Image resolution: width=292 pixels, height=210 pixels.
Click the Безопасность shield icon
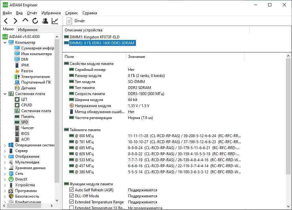click(11, 196)
